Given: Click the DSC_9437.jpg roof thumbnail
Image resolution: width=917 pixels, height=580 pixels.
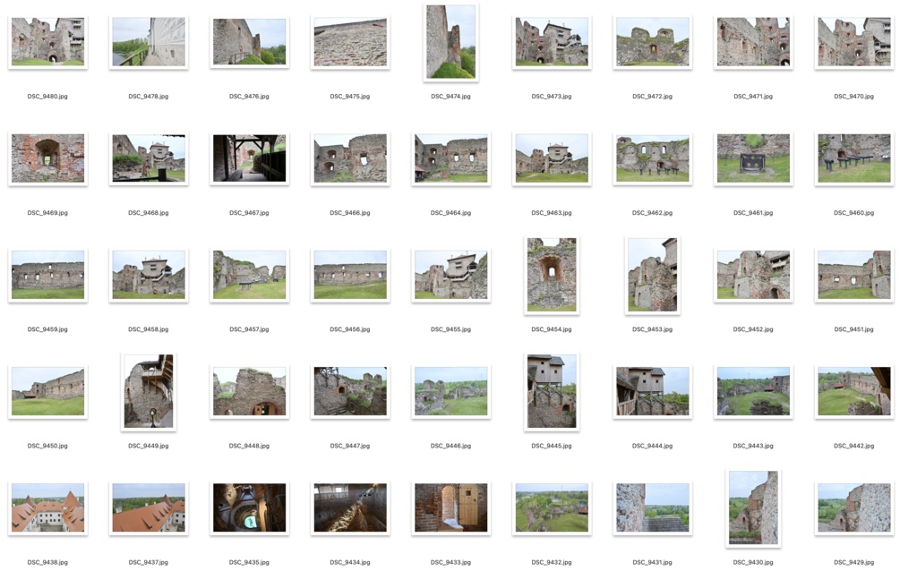Looking at the screenshot, I should pyautogui.click(x=149, y=507).
